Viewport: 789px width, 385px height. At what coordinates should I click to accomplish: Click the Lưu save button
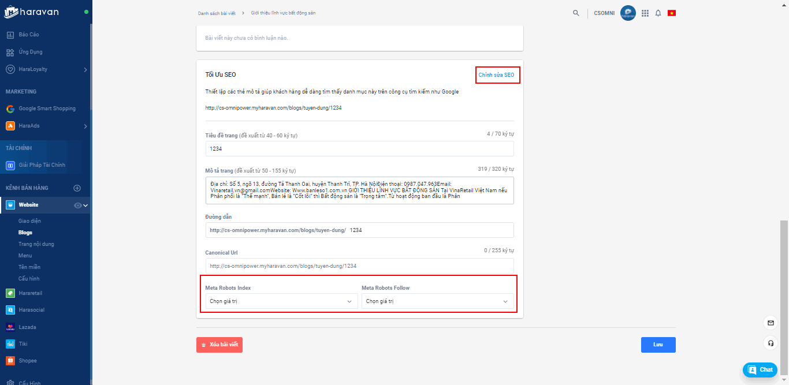pyautogui.click(x=658, y=345)
